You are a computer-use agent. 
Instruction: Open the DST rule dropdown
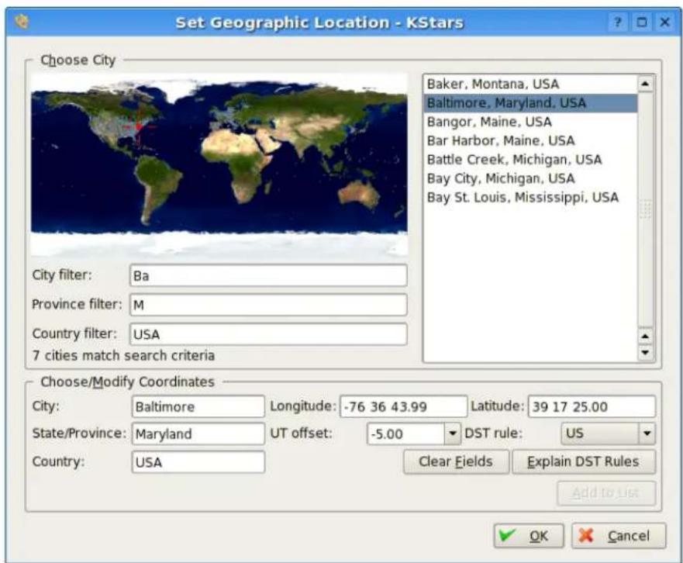coord(647,433)
